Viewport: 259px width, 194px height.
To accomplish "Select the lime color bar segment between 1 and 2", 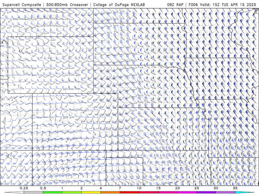I will [72, 192].
